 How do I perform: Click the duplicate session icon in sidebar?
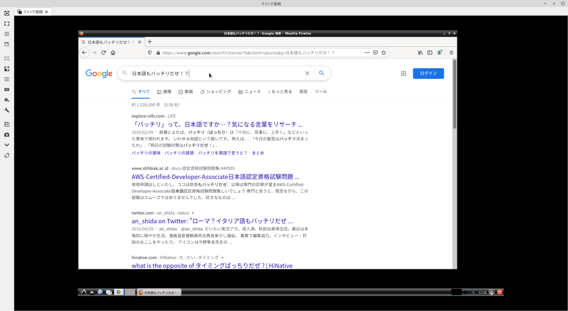click(x=7, y=124)
